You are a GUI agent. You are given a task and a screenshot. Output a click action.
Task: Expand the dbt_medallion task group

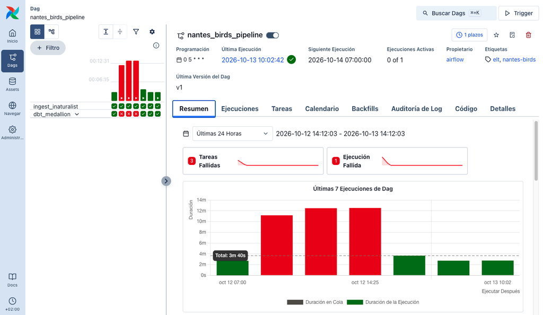[77, 114]
